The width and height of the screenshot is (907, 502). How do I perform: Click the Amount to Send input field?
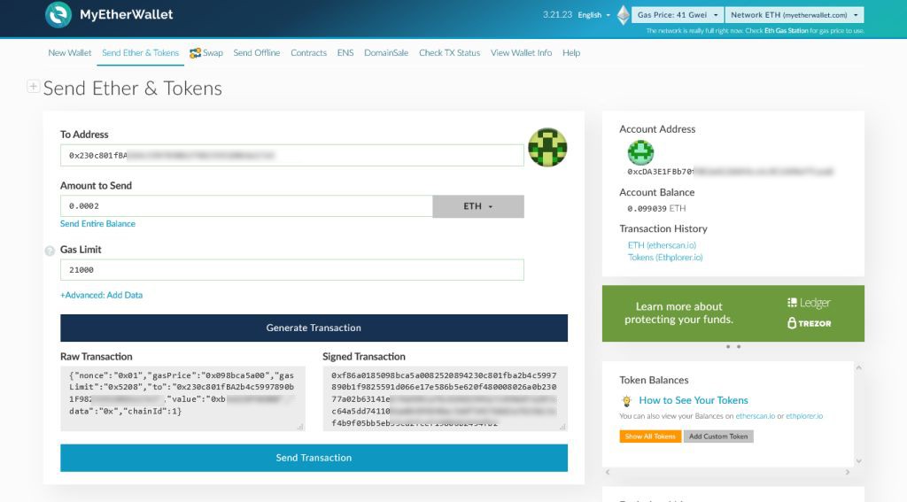click(x=246, y=206)
